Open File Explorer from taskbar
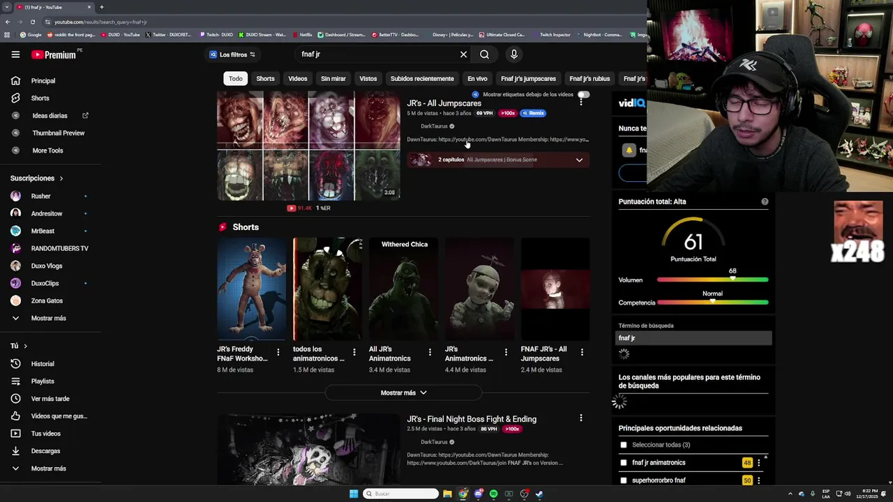This screenshot has width=893, height=502. pos(447,494)
